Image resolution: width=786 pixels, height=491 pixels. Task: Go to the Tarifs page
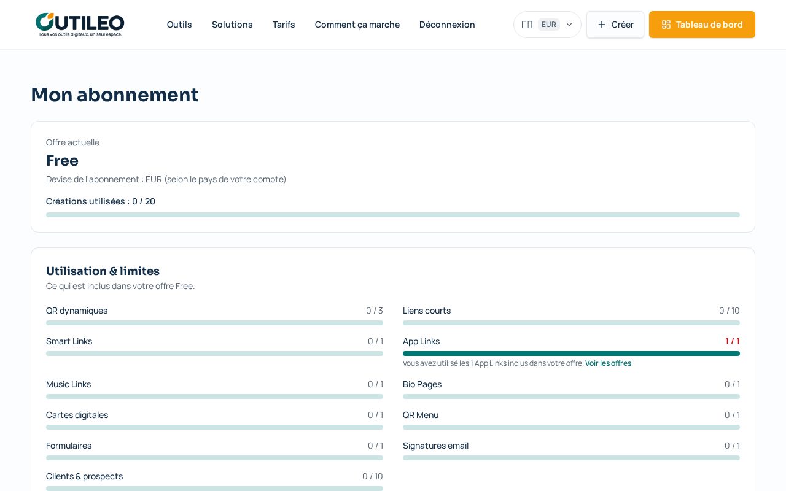point(284,25)
